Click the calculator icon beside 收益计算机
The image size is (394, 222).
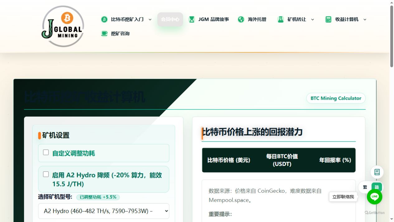coord(328,19)
